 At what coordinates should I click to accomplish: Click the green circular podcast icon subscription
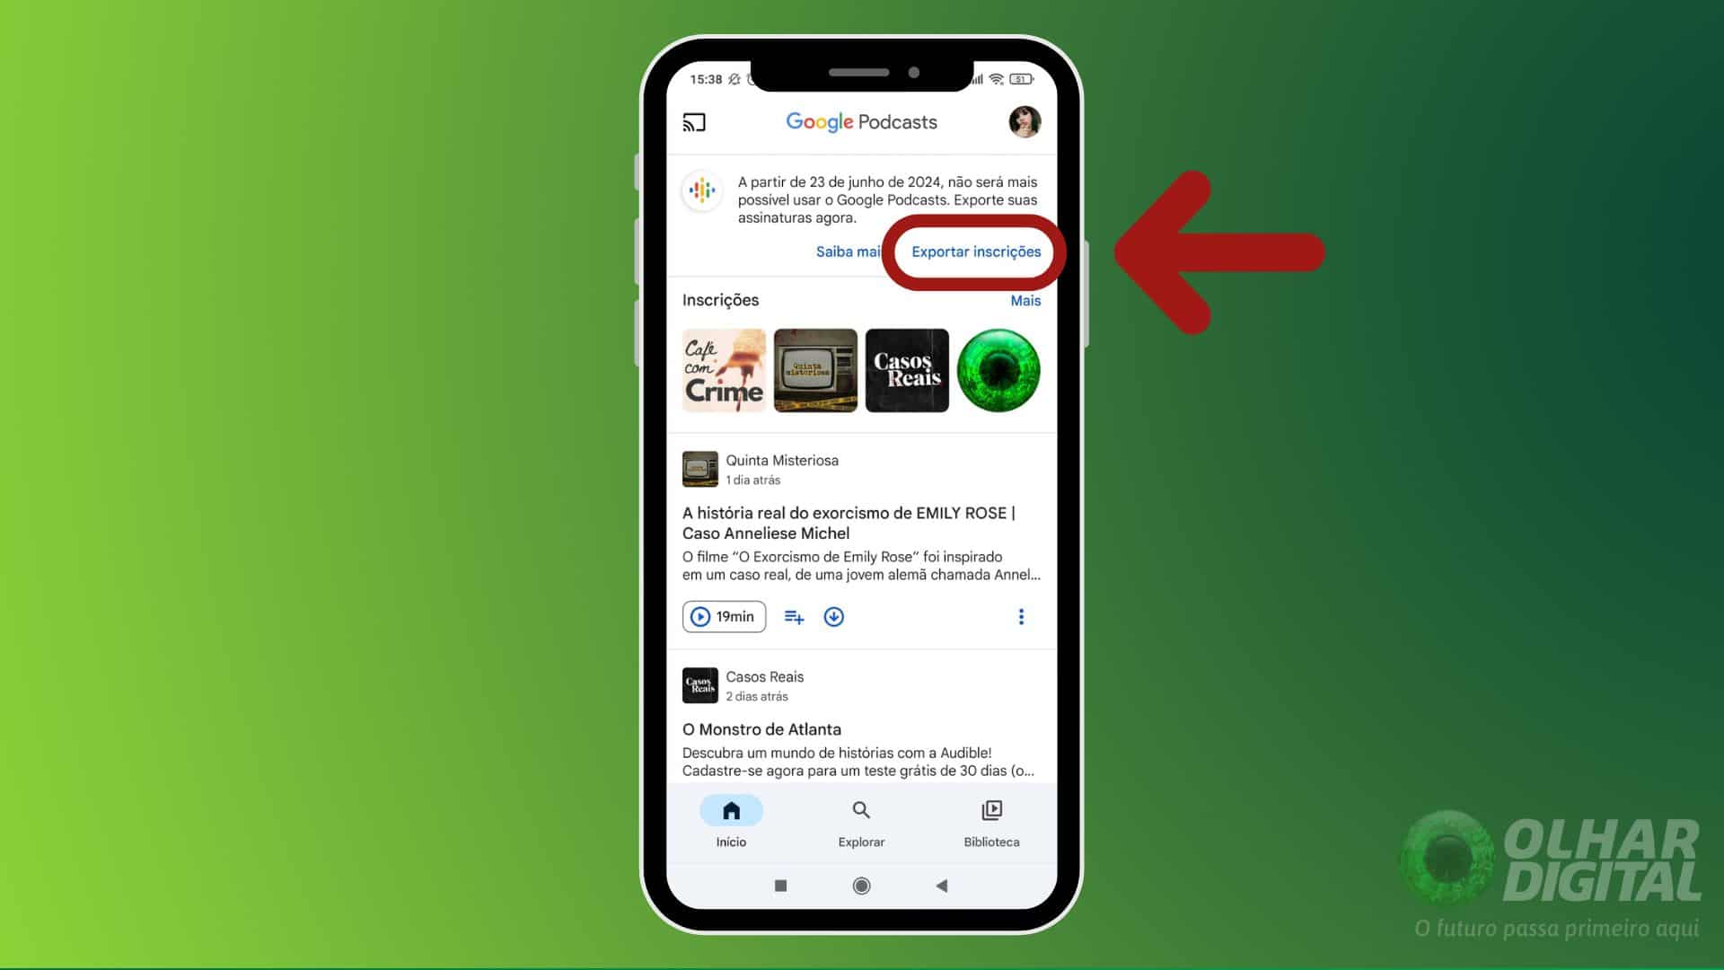[x=998, y=369]
